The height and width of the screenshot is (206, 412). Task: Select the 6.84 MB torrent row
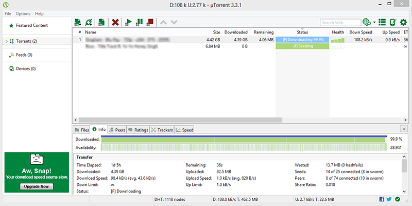pyautogui.click(x=241, y=46)
